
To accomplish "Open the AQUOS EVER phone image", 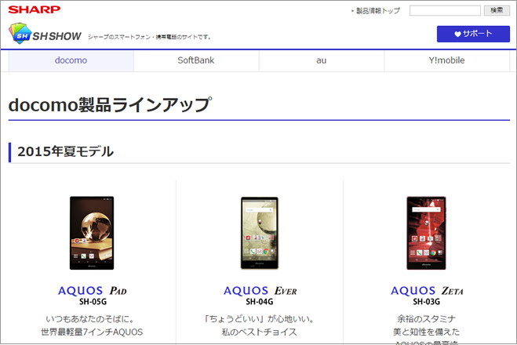I will [260, 233].
